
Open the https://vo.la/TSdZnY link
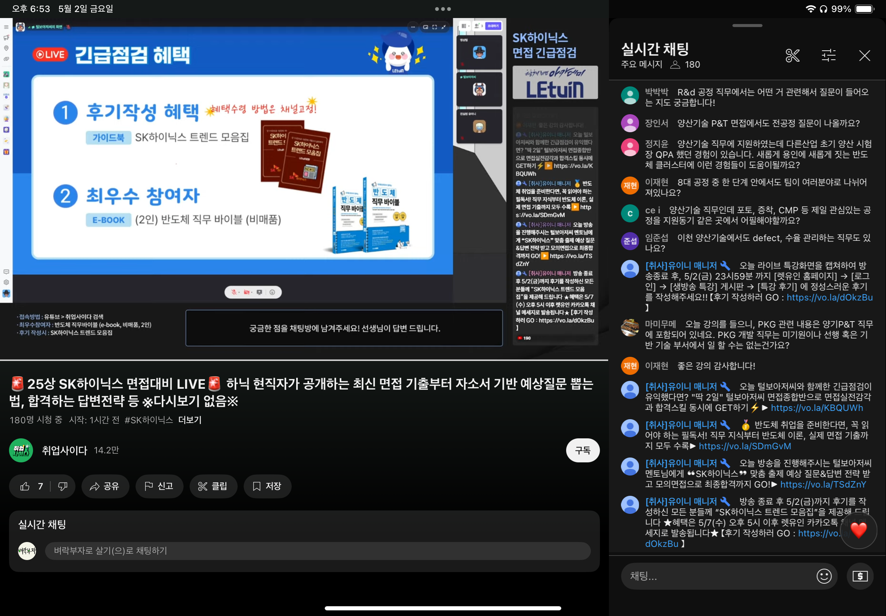coord(823,484)
